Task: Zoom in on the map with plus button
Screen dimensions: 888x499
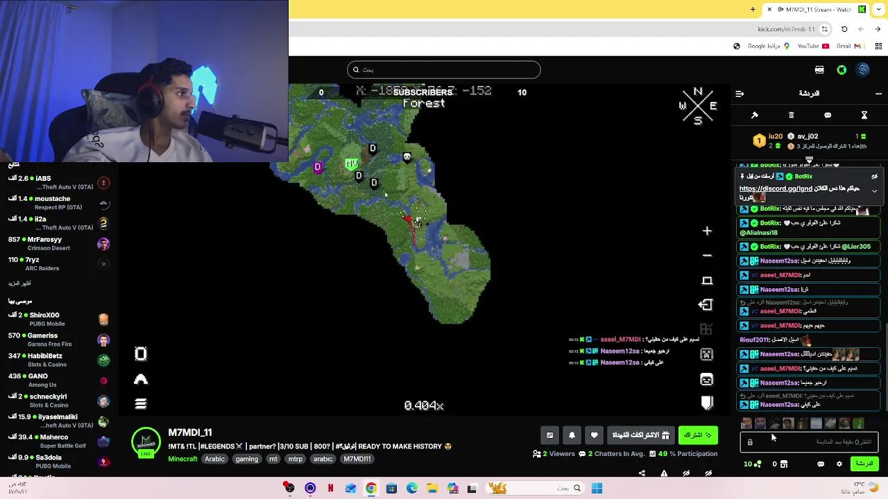Action: pos(707,231)
